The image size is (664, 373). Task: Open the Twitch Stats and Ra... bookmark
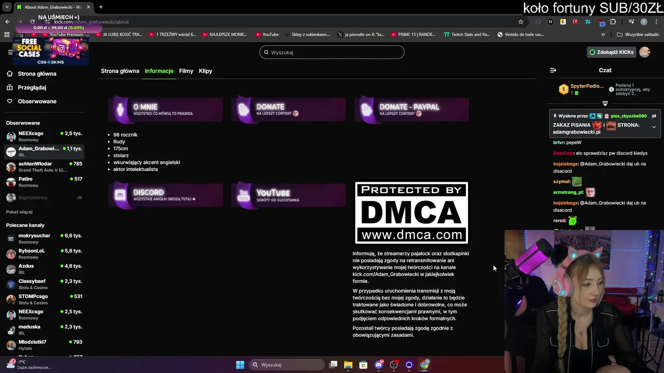(467, 35)
